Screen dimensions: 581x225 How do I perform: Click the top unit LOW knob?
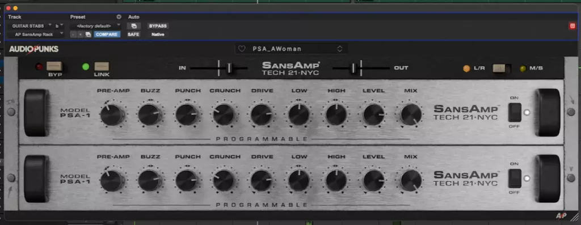click(298, 114)
